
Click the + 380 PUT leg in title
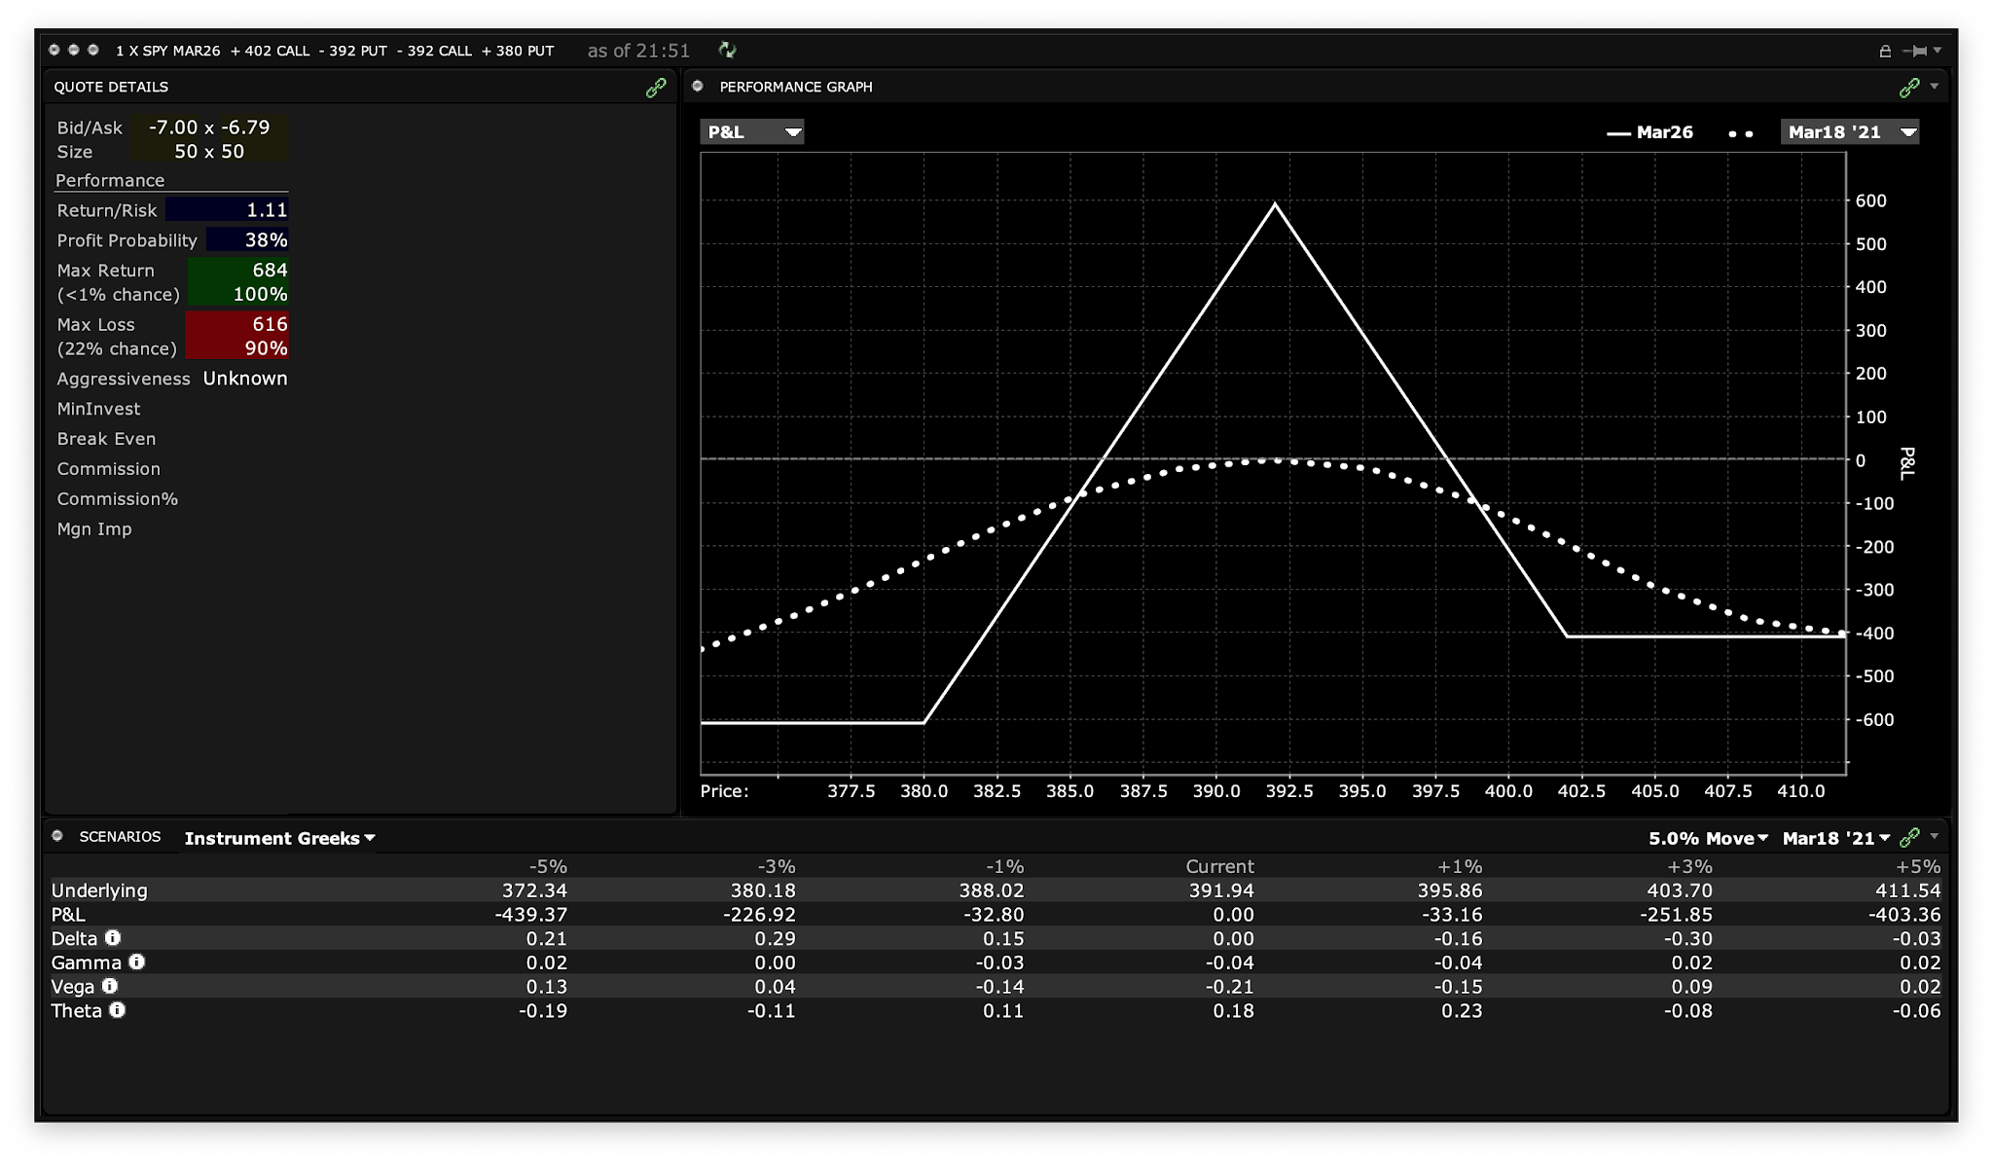coord(518,51)
